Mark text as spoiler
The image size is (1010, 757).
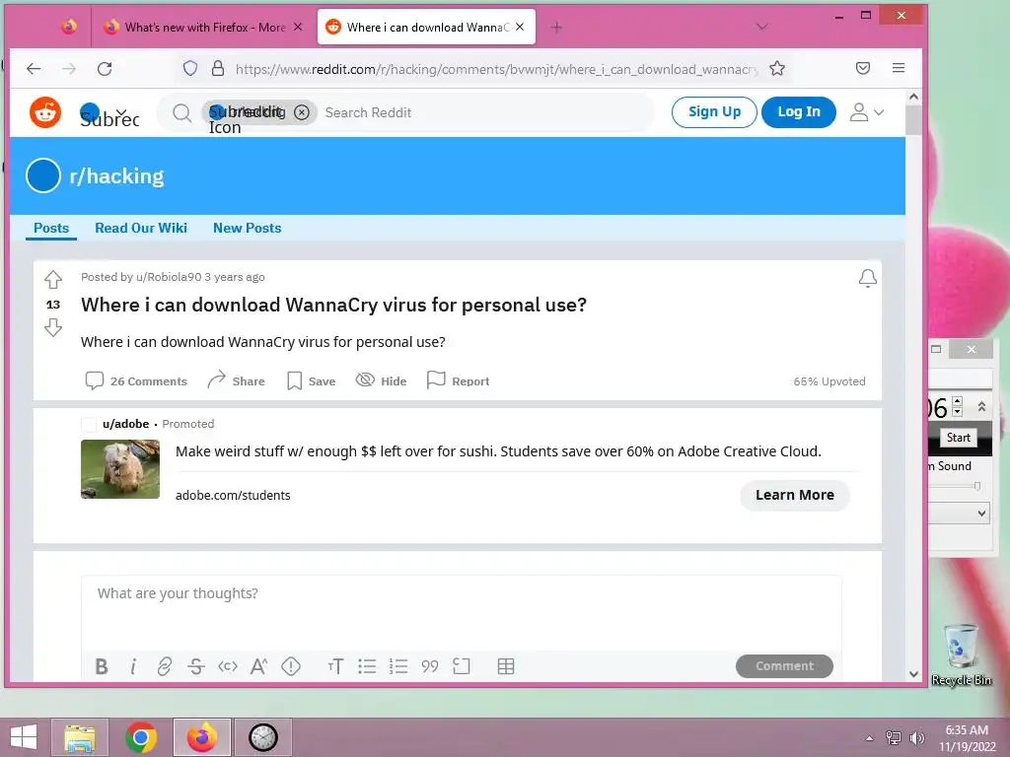tap(291, 666)
